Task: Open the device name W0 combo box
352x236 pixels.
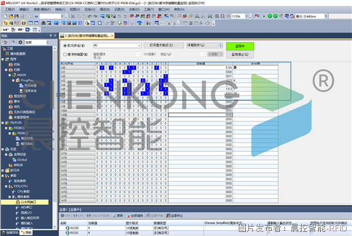Action: 117,45
